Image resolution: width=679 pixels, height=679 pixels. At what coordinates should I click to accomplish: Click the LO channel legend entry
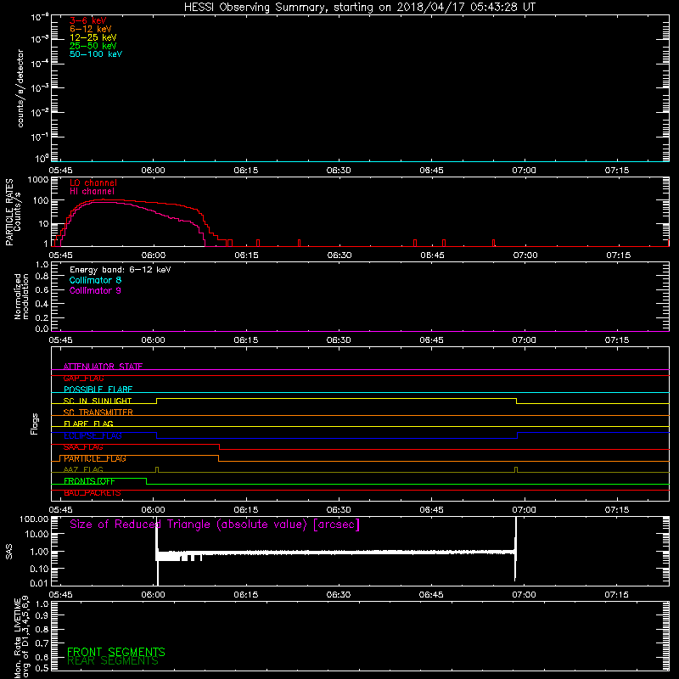click(93, 182)
